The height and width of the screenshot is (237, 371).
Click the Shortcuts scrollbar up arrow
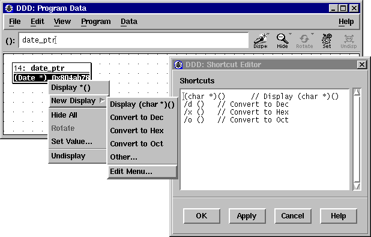pos(357,92)
